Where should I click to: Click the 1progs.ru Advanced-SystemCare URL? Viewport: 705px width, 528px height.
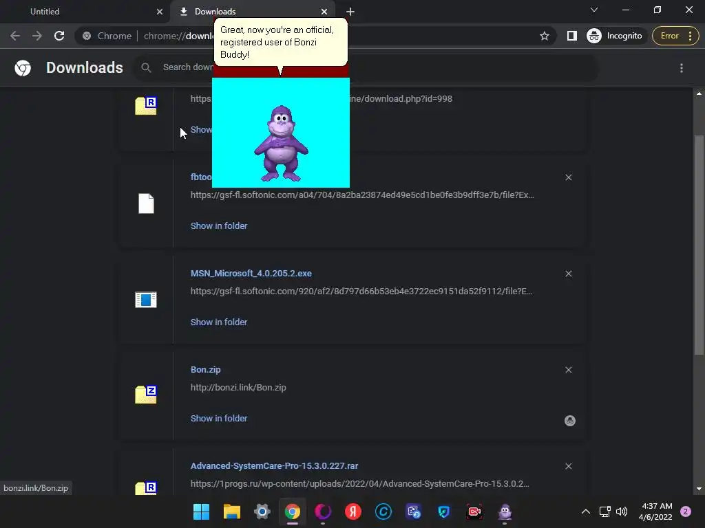tap(359, 483)
